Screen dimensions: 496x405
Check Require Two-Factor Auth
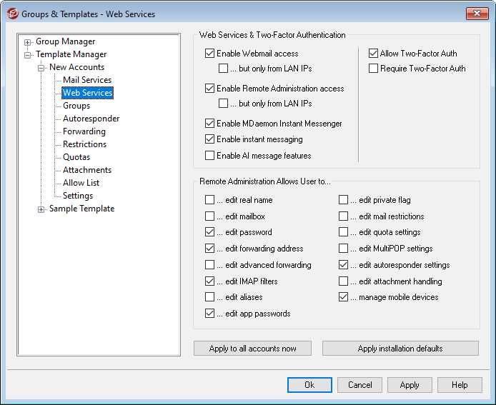tap(373, 69)
